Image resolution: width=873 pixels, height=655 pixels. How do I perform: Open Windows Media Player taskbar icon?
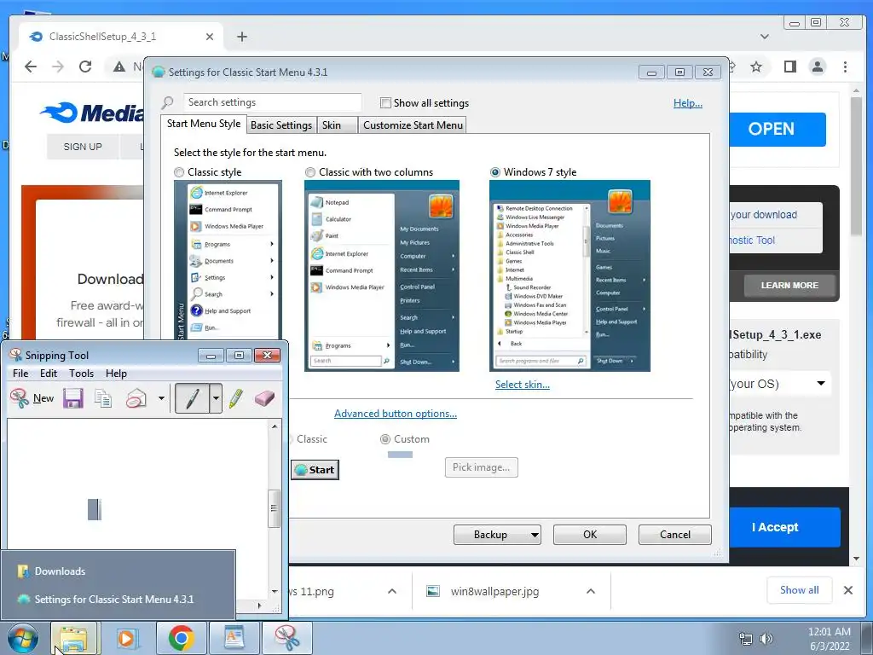coord(127,638)
